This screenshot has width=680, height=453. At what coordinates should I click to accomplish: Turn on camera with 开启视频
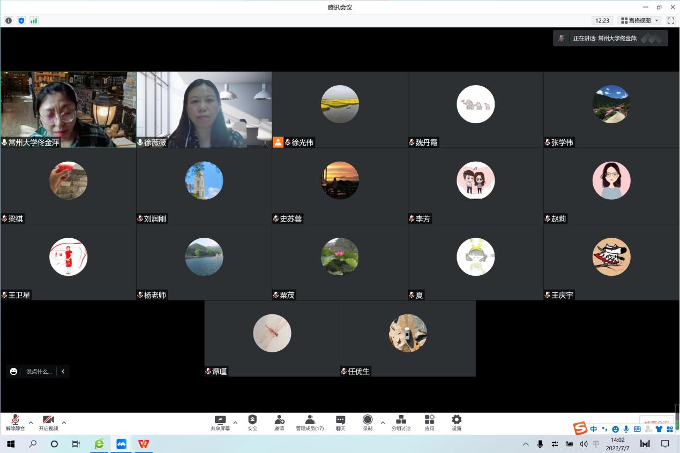[48, 420]
